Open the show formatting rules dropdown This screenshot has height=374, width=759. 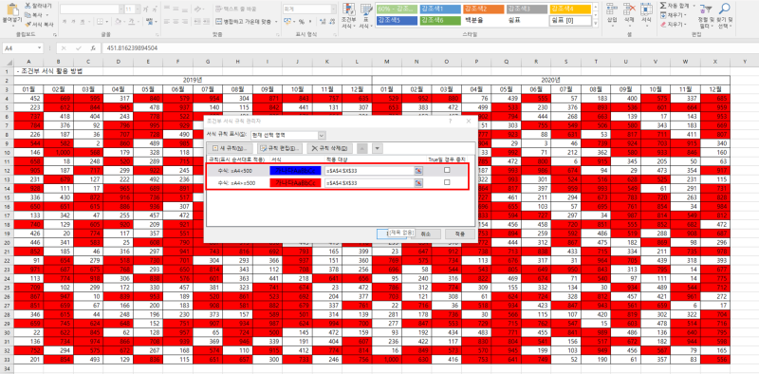point(322,136)
